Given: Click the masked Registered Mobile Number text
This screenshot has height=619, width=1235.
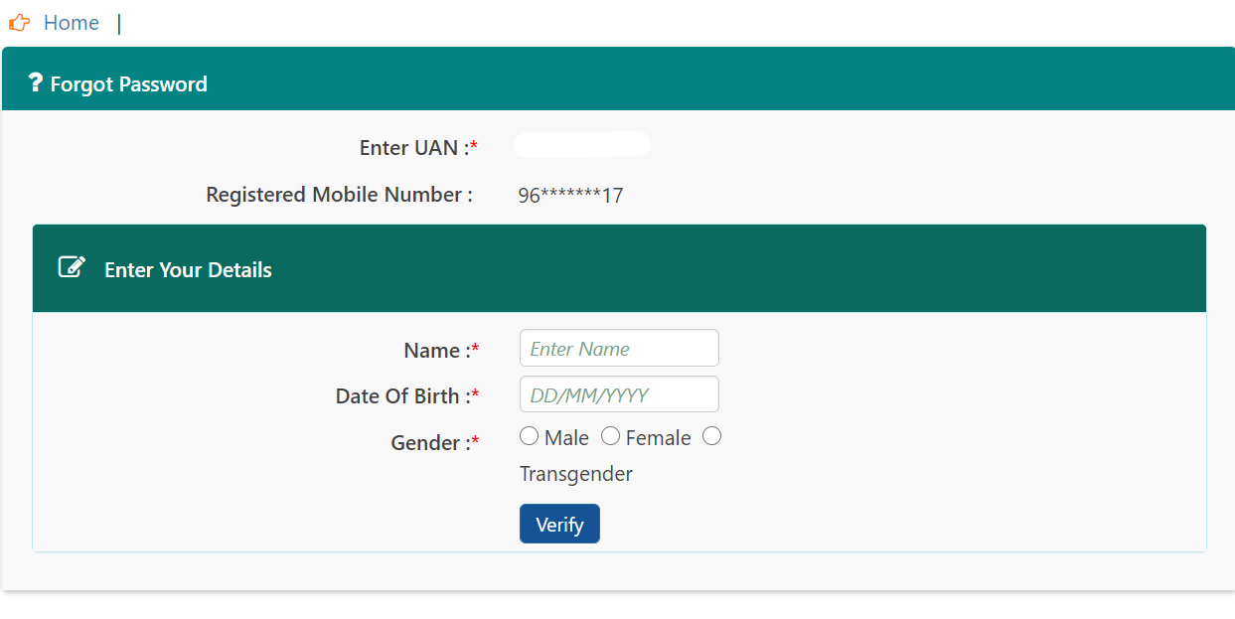Looking at the screenshot, I should (571, 195).
